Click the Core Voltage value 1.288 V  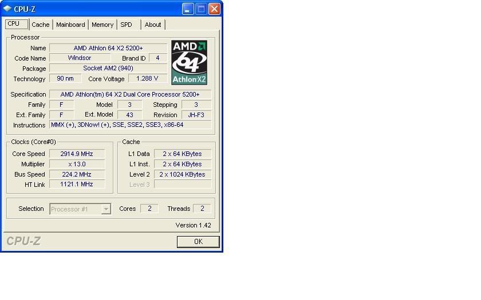point(148,78)
